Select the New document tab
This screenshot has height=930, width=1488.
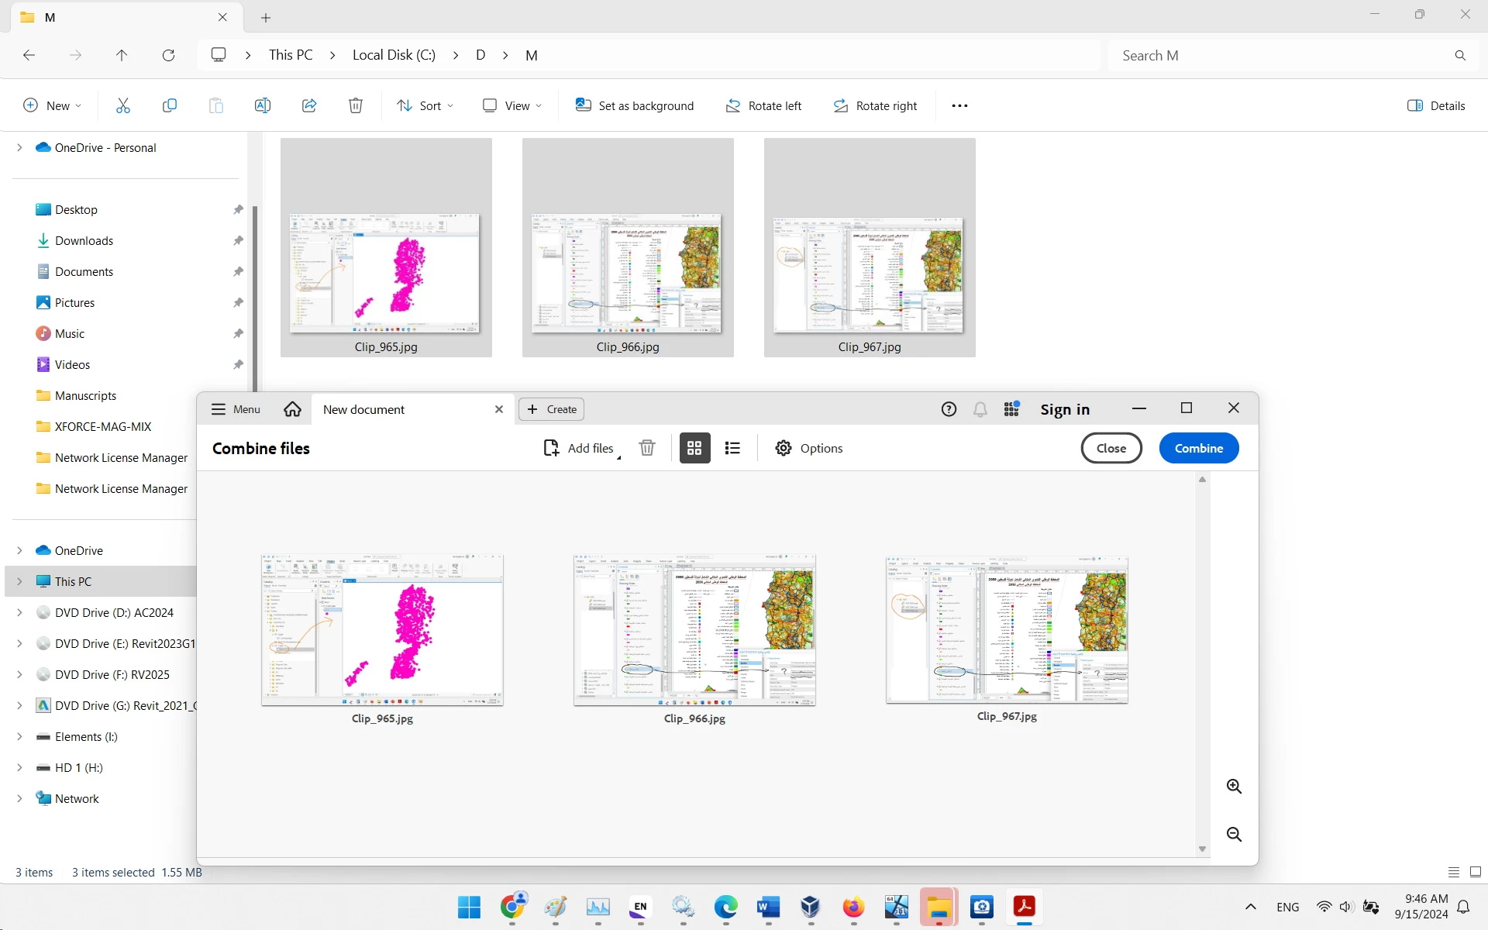[x=363, y=409]
